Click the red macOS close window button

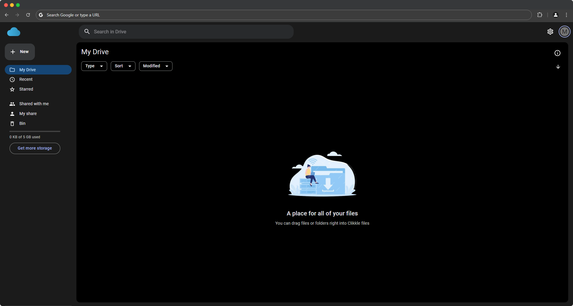coord(6,5)
